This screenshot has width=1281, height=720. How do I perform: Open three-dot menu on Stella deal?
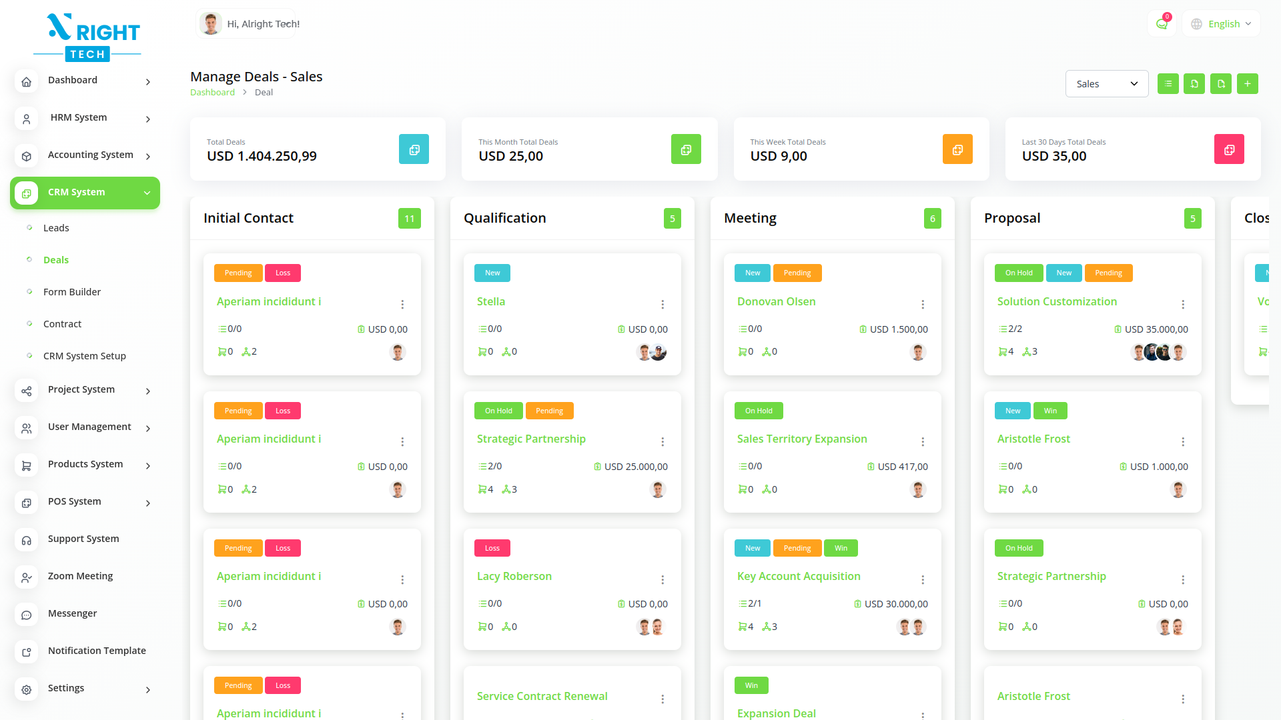663,305
